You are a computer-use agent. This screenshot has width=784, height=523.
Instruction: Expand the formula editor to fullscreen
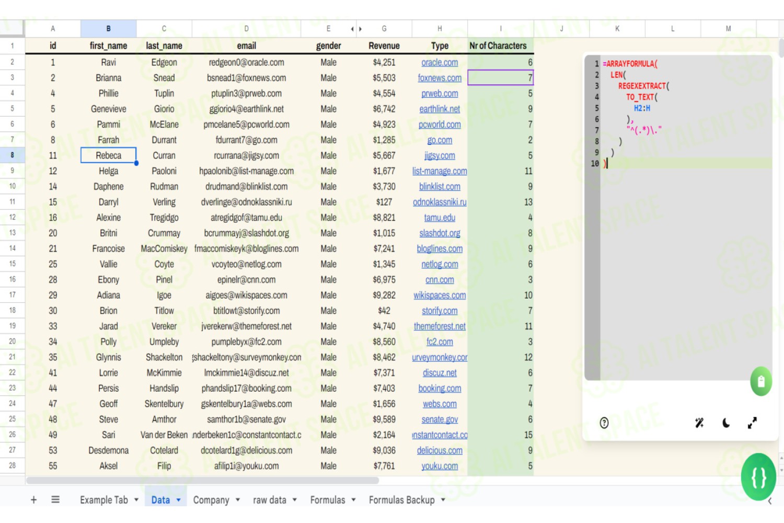(x=752, y=423)
